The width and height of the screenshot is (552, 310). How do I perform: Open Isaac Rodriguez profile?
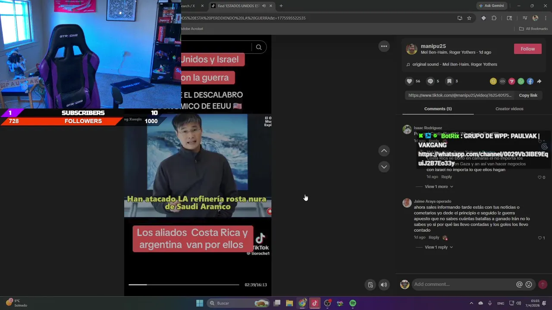pyautogui.click(x=428, y=128)
